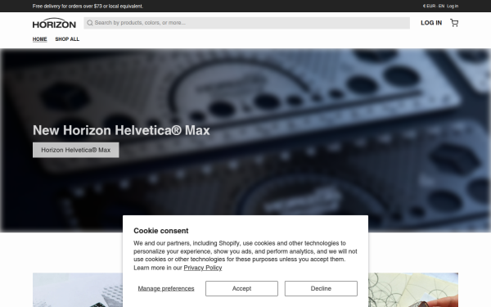491x307 pixels.
Task: Open the Privacy Policy link
Action: tap(203, 268)
